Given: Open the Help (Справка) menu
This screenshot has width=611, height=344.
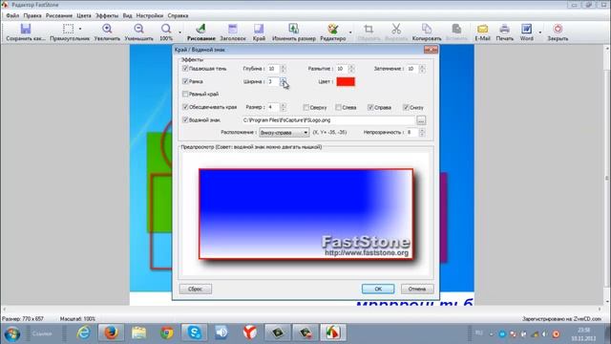Looking at the screenshot, I should point(178,15).
